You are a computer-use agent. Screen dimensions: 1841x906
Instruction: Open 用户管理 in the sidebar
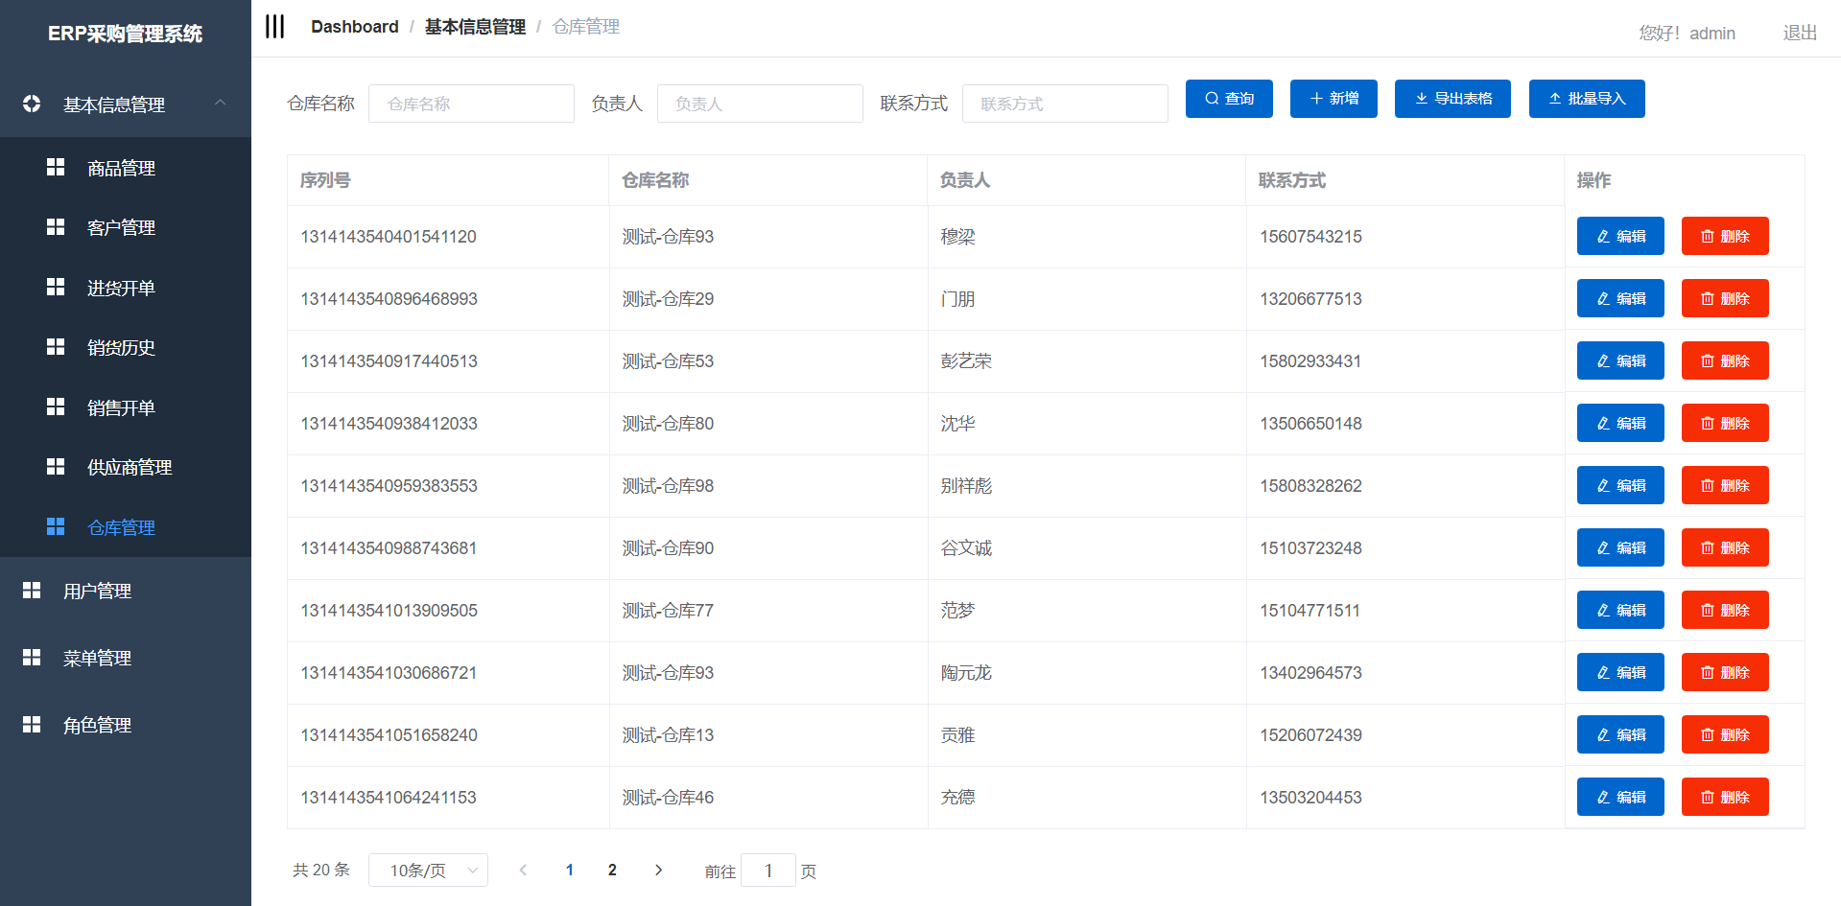(x=97, y=591)
